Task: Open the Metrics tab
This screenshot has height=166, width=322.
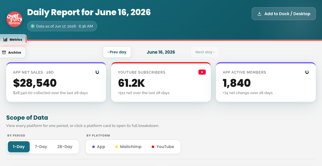Action: point(13,40)
